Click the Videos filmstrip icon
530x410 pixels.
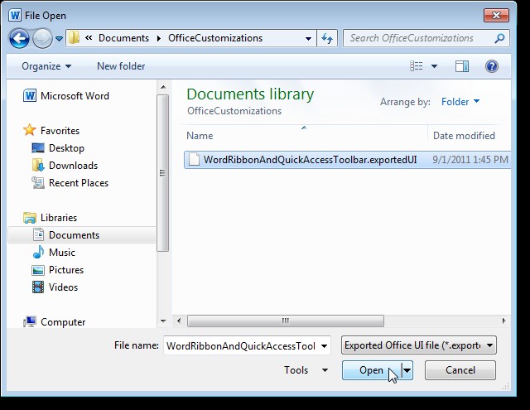tap(38, 287)
